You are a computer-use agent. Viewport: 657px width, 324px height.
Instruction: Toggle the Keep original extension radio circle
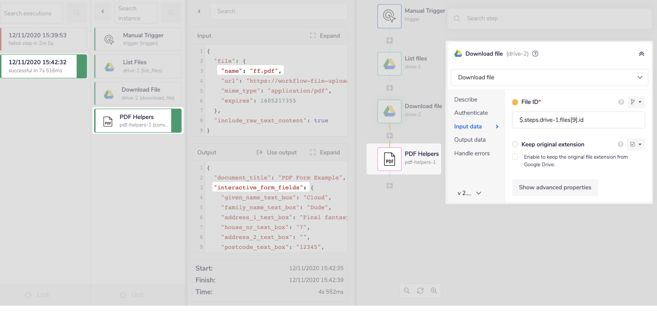pos(515,144)
